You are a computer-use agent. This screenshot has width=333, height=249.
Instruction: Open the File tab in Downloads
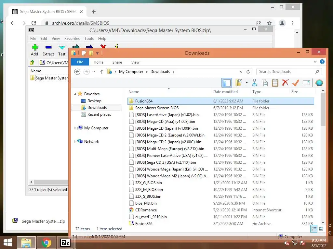coord(80,62)
